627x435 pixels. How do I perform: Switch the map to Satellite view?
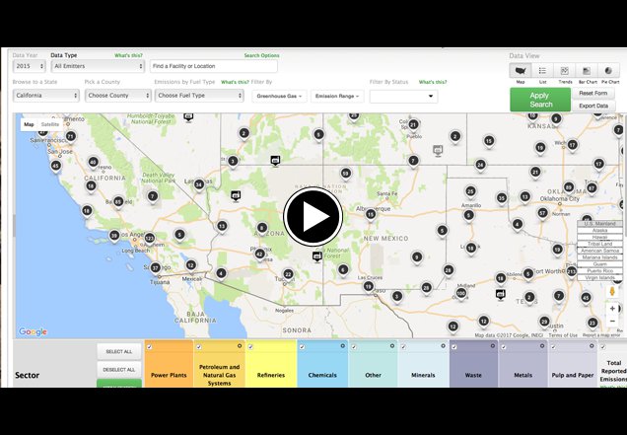click(50, 124)
